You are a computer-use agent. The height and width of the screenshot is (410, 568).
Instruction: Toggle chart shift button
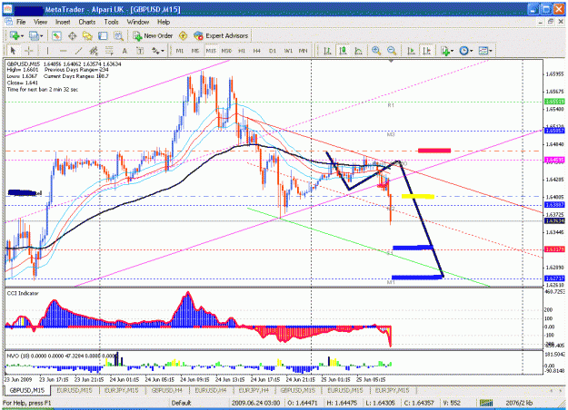click(427, 51)
